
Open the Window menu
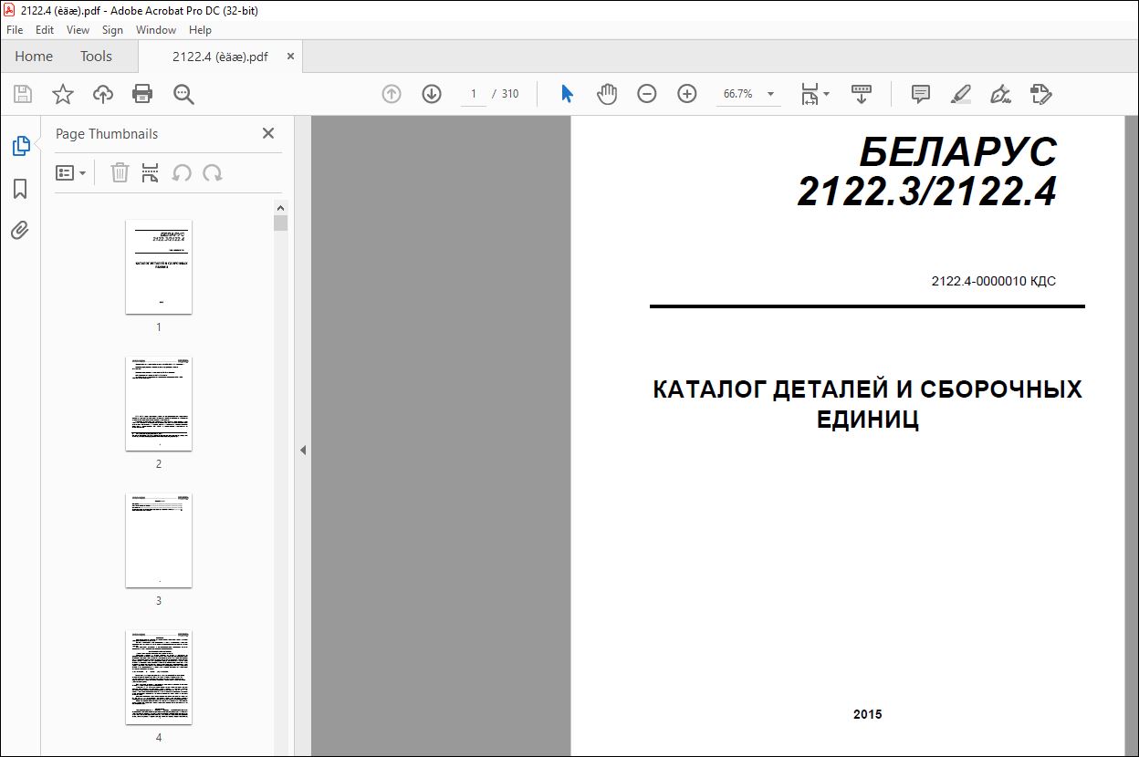[156, 30]
